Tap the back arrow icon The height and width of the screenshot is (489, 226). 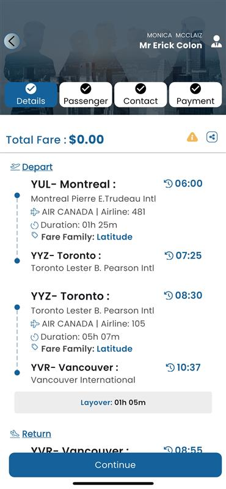(x=12, y=41)
